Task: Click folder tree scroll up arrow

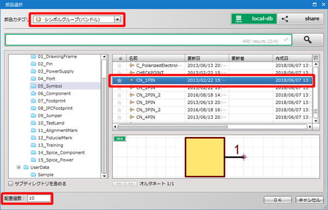Action: 104,57
